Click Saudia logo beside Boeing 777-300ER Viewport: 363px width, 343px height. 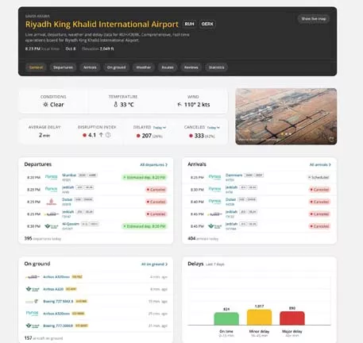pos(33,326)
